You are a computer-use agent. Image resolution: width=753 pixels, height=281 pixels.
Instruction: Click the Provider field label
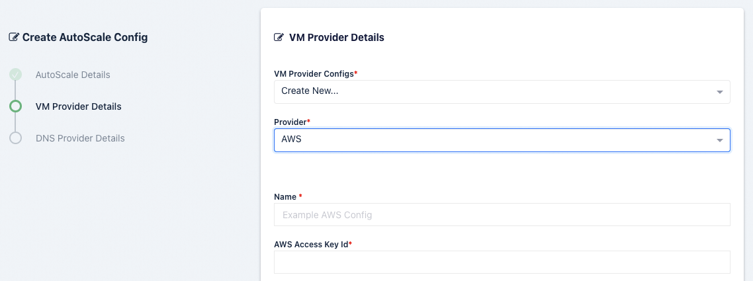pos(290,122)
